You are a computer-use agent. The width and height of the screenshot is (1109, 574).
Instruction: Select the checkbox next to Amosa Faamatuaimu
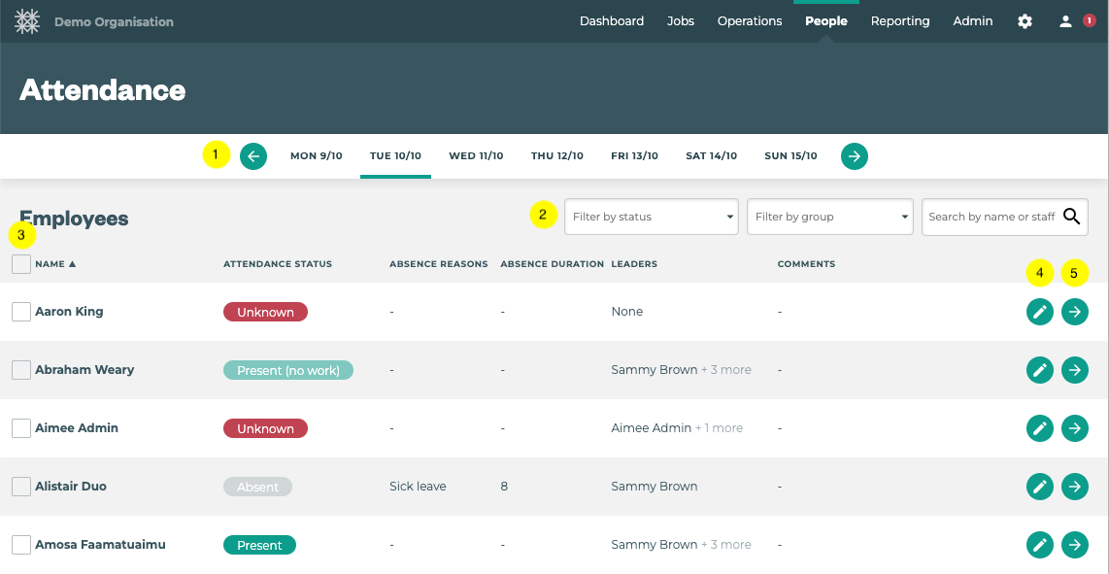(x=21, y=545)
